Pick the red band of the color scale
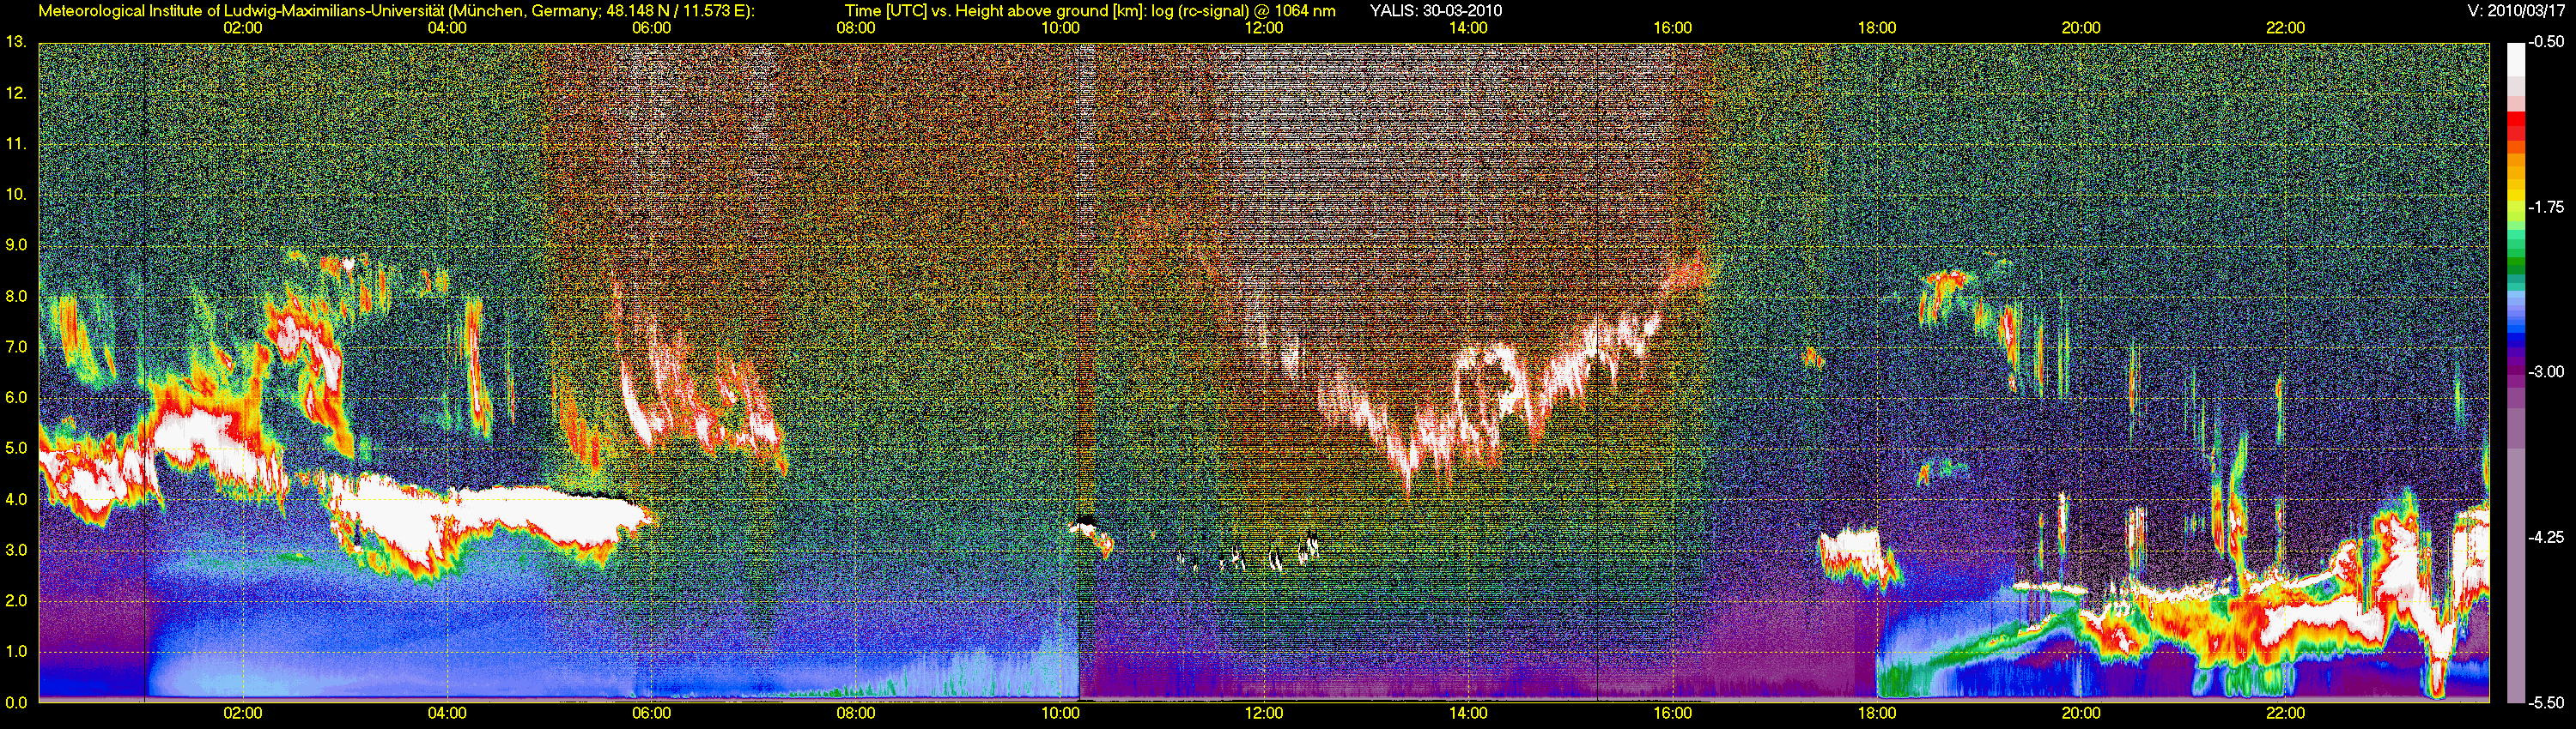This screenshot has width=2576, height=729. (2516, 120)
